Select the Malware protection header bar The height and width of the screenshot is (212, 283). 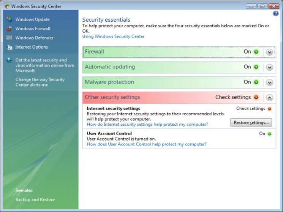click(179, 82)
